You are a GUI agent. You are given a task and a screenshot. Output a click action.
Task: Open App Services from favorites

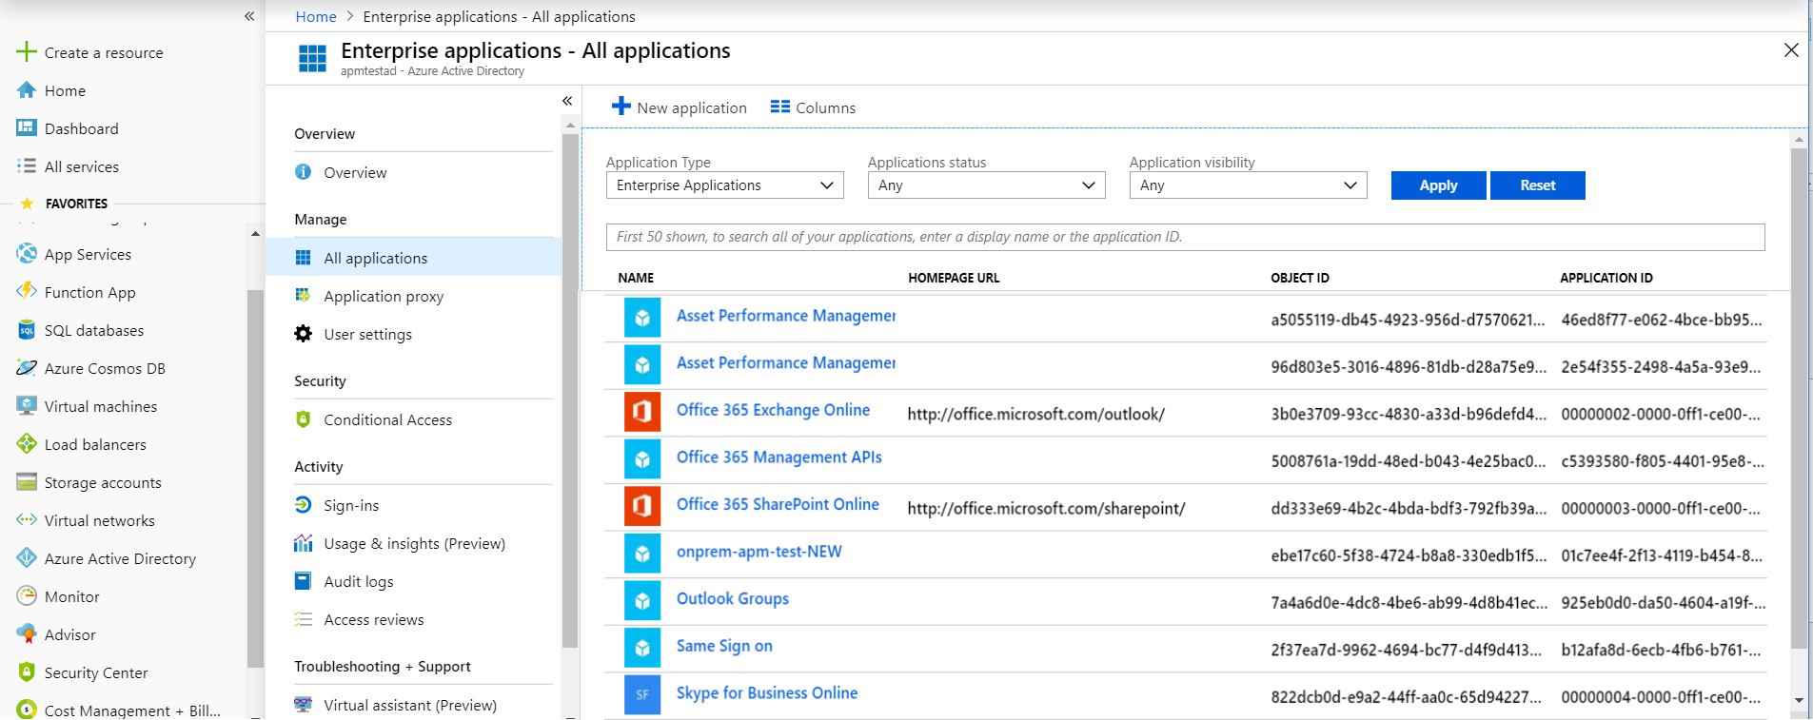88,254
